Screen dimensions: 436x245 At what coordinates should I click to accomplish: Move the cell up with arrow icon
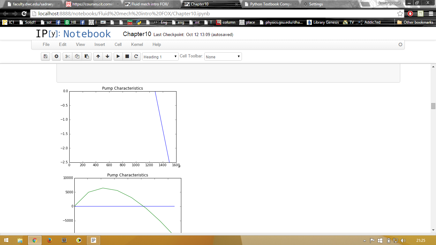(x=98, y=56)
